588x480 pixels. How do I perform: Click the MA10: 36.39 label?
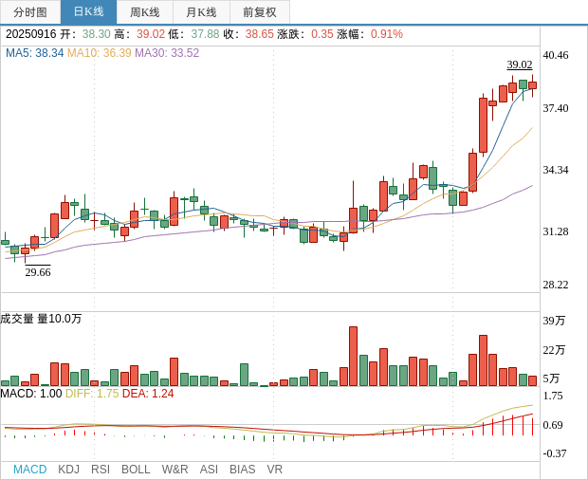pyautogui.click(x=99, y=53)
